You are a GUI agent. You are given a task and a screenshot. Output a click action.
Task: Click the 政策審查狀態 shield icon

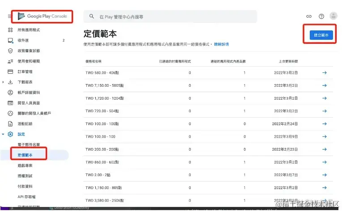tap(10, 51)
